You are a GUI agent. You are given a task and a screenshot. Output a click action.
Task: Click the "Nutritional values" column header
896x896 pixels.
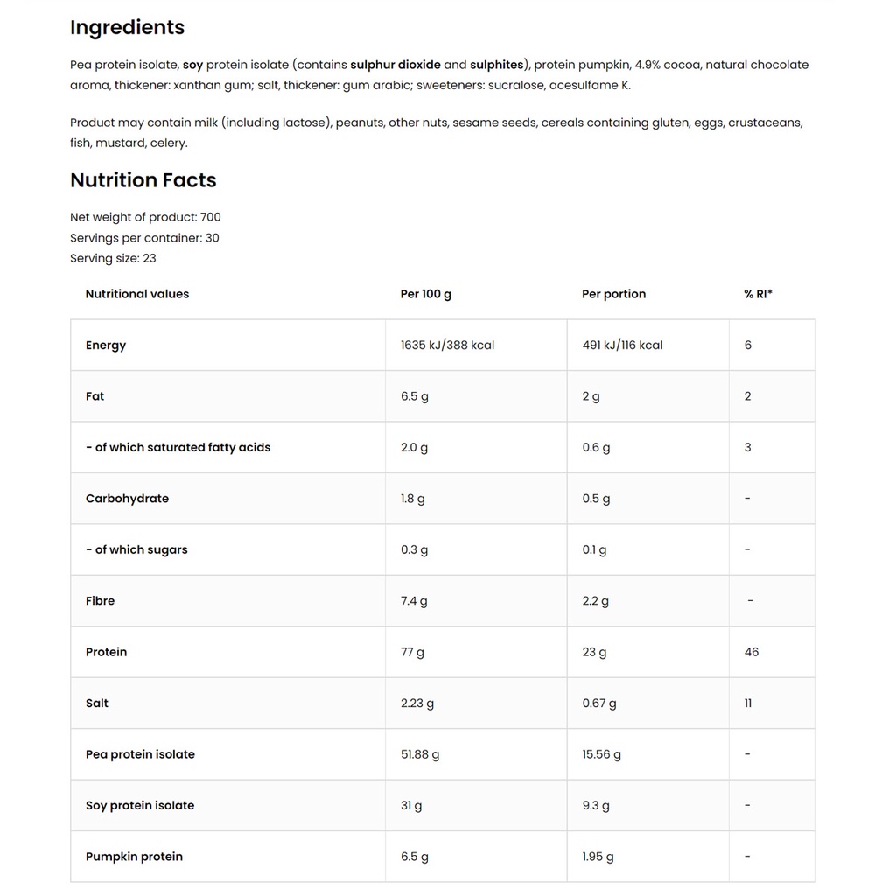[137, 294]
